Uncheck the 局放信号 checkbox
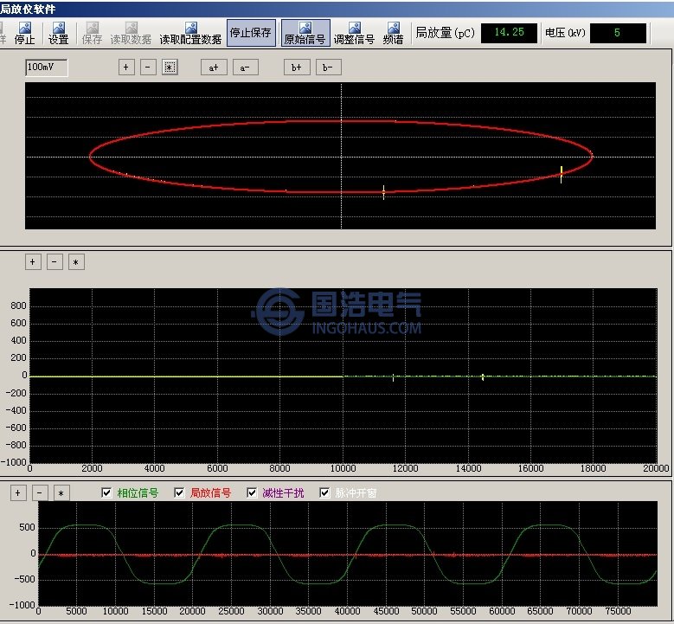This screenshot has width=674, height=624. [x=179, y=493]
